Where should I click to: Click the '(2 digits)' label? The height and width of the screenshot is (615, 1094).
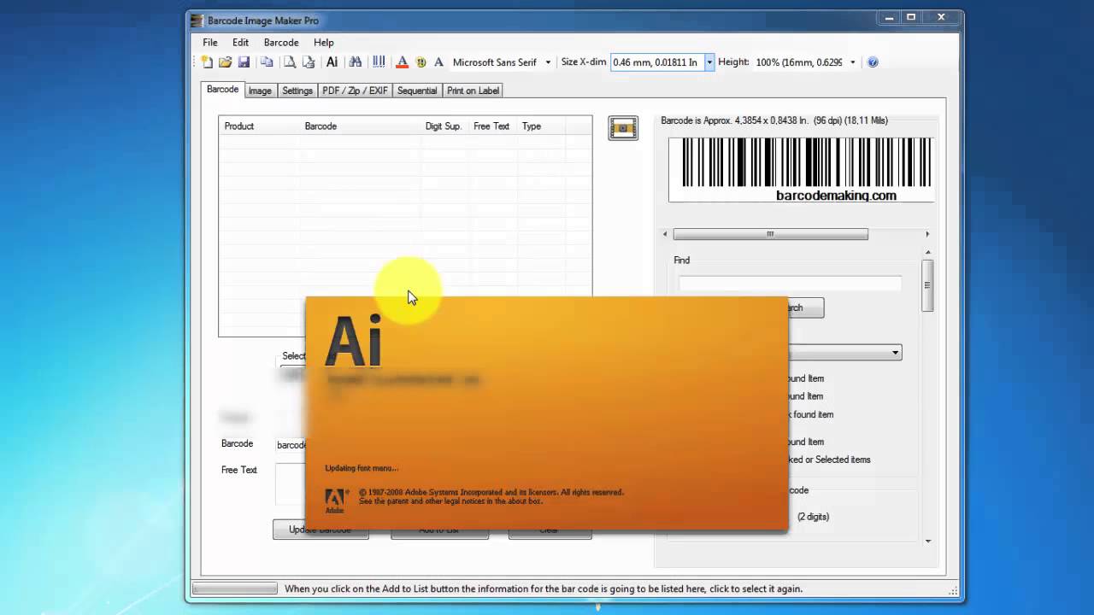click(x=813, y=517)
